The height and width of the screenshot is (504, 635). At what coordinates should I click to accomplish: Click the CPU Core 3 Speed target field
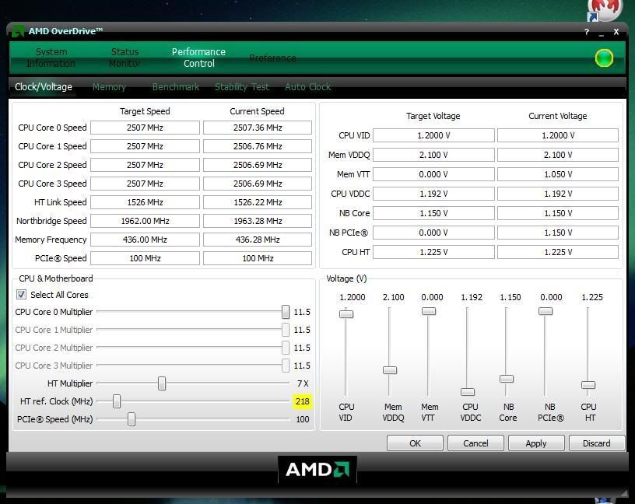tap(145, 184)
